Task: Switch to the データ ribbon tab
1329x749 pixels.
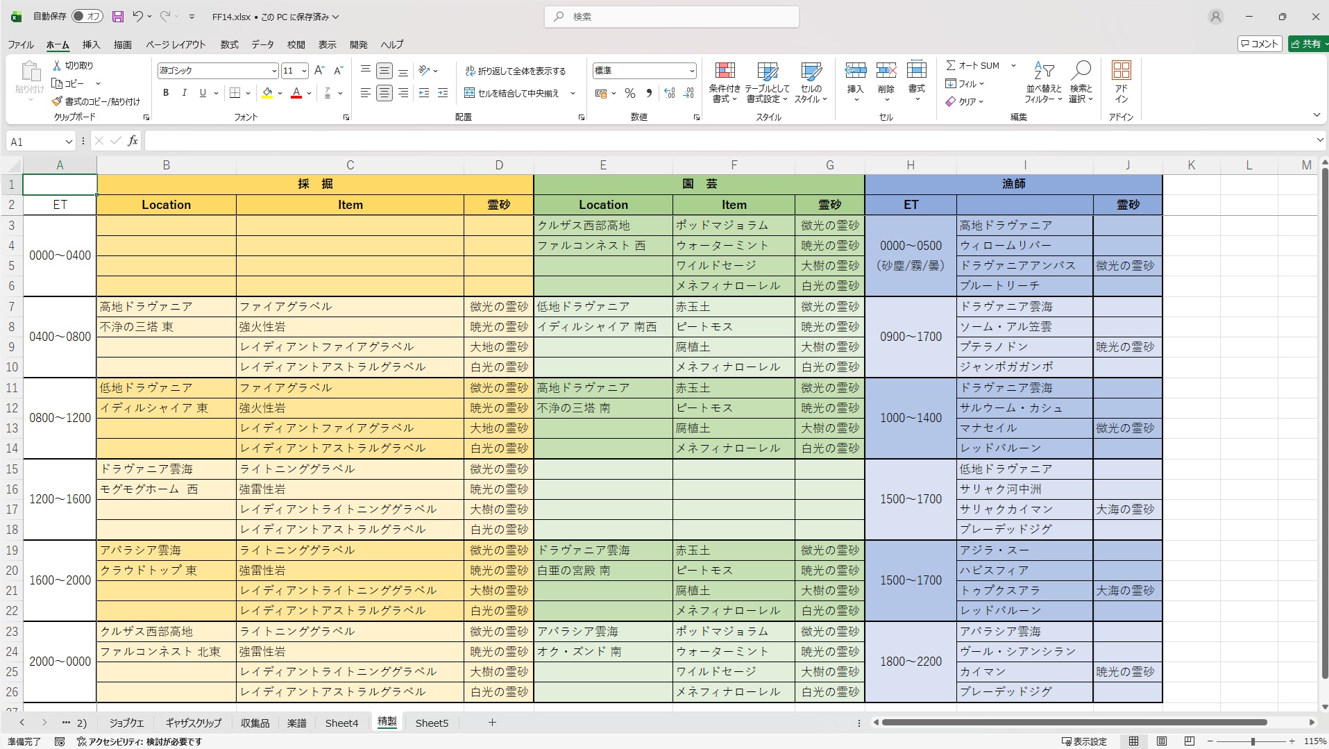Action: pos(262,44)
